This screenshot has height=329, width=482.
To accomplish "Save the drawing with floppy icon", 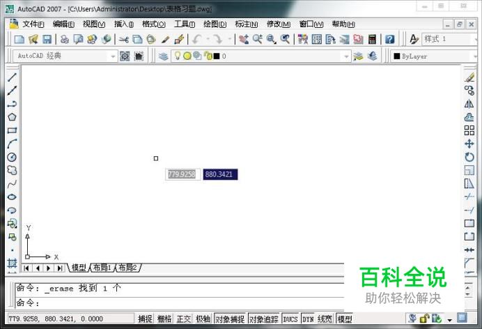I will coord(47,39).
